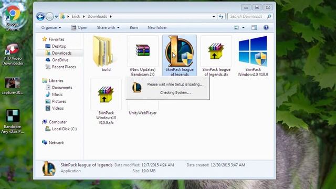The image size is (336, 189).
Task: Select Downloads in the navigation pane
Action: click(58, 53)
